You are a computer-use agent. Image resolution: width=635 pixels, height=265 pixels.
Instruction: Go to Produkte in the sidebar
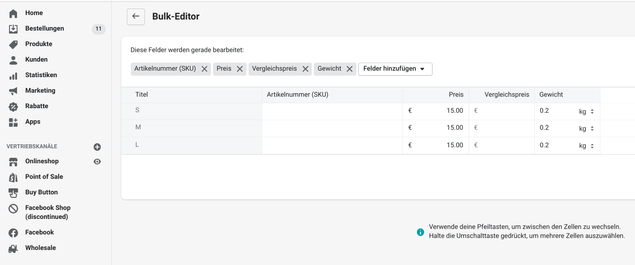[39, 44]
